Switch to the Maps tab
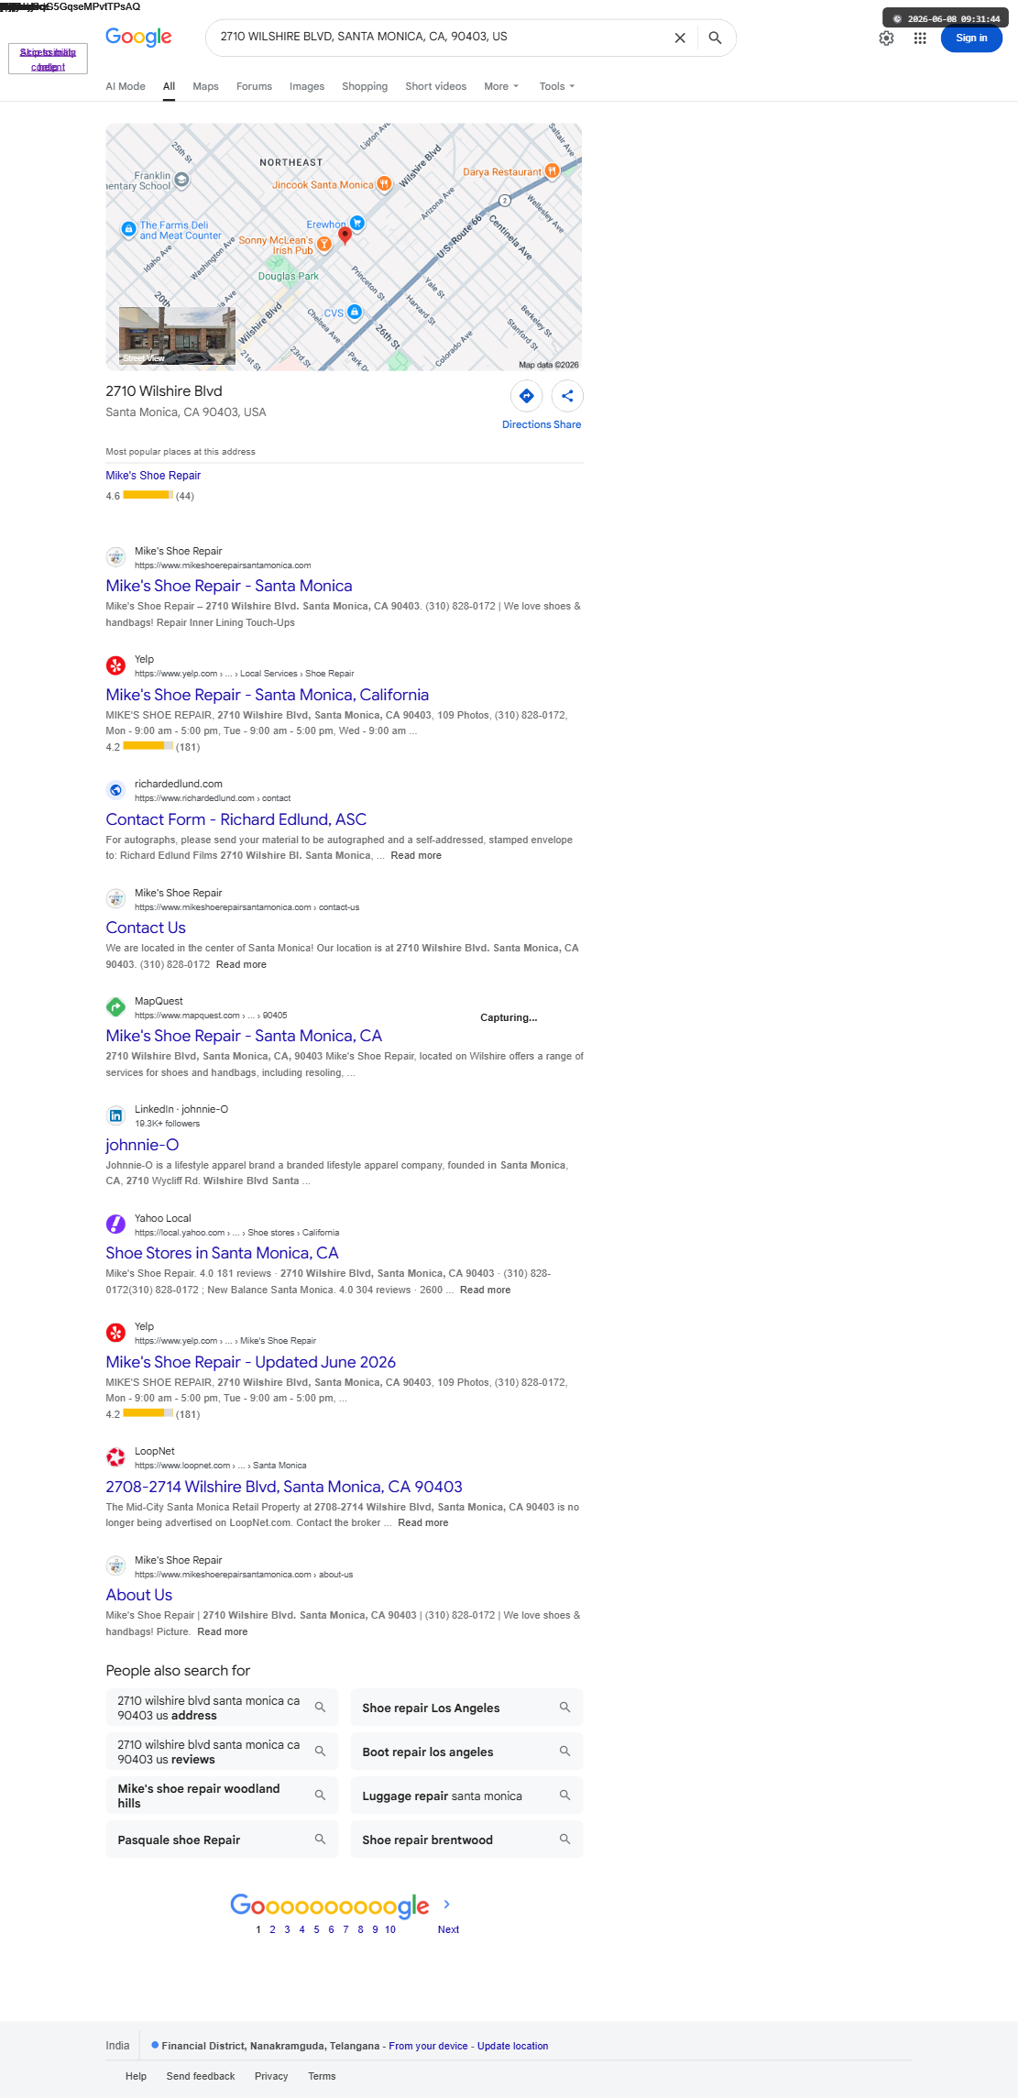The height and width of the screenshot is (2098, 1030). (205, 86)
